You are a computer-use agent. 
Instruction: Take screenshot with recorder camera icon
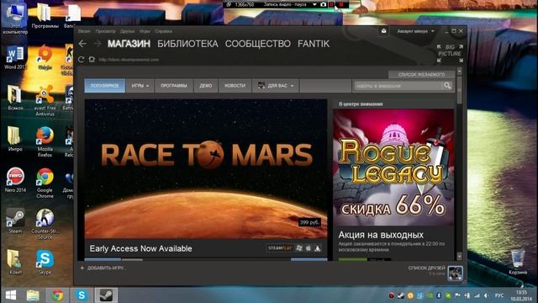pyautogui.click(x=323, y=4)
